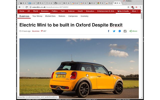This screenshot has height=100, width=160.
Task: Open the Tech section
Action: click(x=63, y=11)
